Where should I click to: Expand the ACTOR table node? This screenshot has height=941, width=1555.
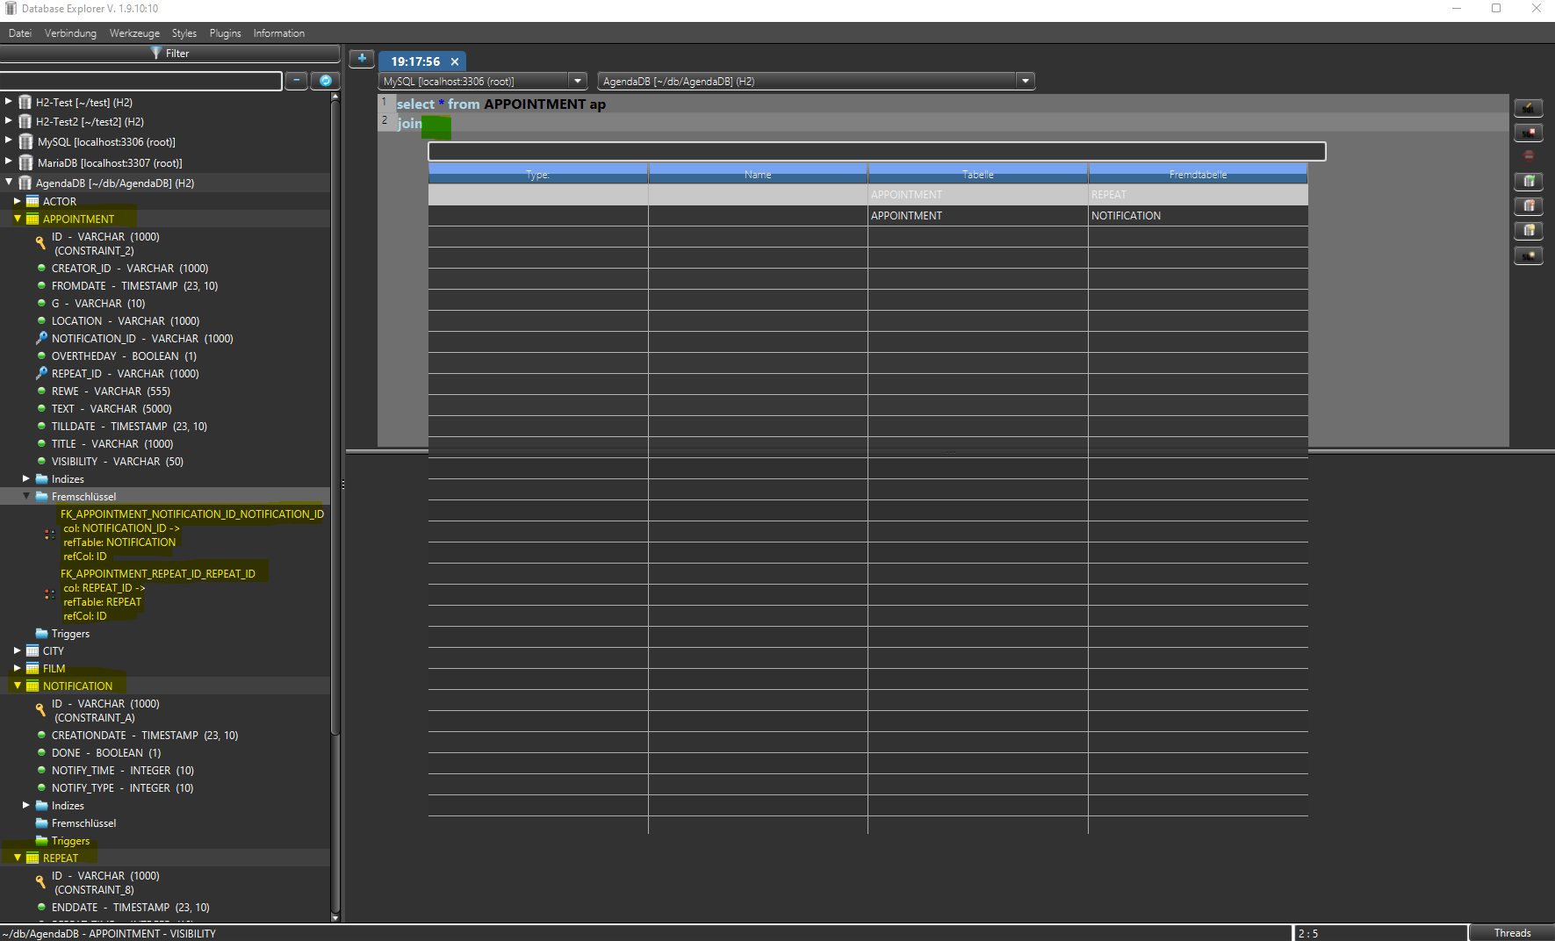(18, 201)
